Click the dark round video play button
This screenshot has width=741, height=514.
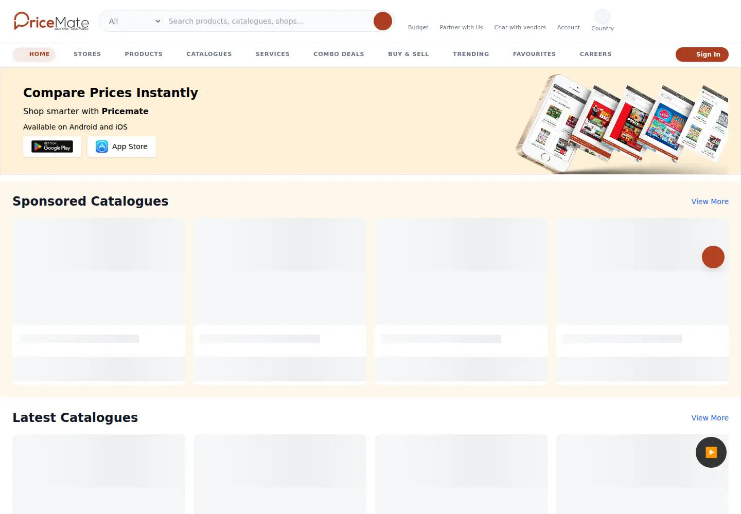pyautogui.click(x=711, y=452)
